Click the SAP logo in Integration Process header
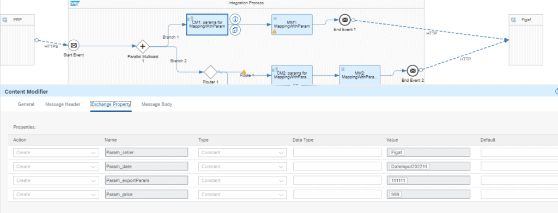The image size is (558, 213). (x=76, y=3)
